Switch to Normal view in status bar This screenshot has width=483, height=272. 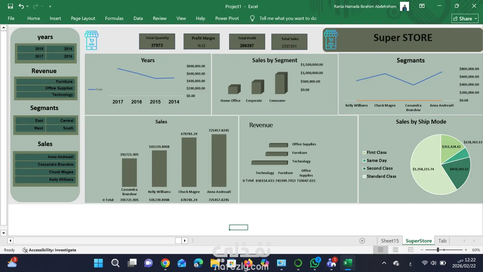380,250
